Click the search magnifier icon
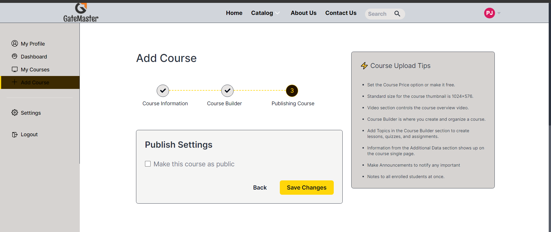 click(397, 14)
